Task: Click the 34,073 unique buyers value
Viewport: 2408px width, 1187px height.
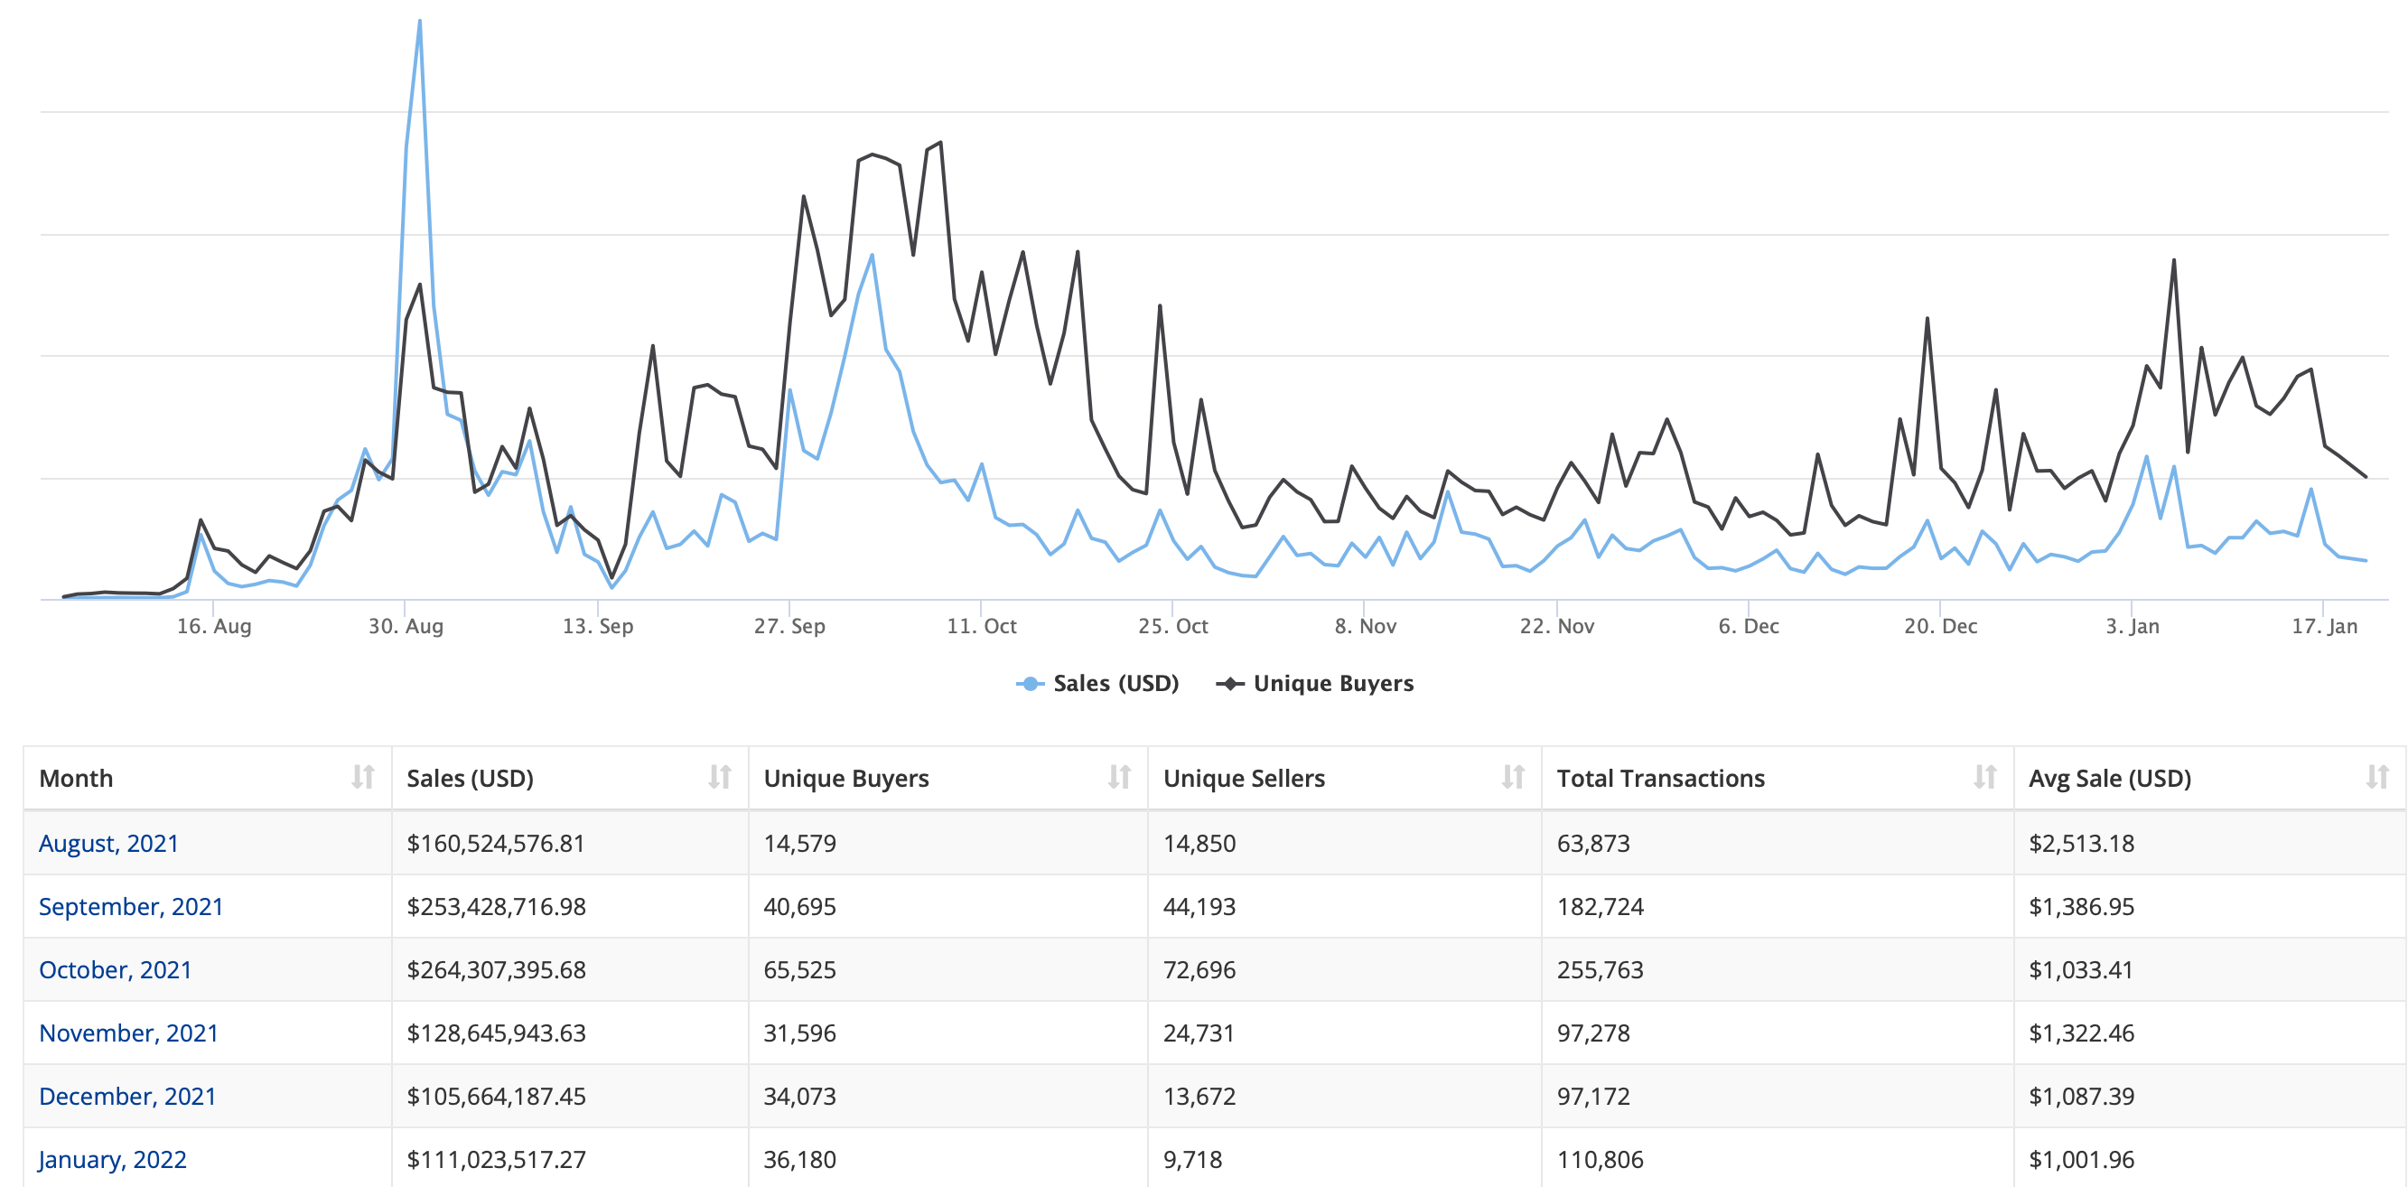Action: (800, 1096)
